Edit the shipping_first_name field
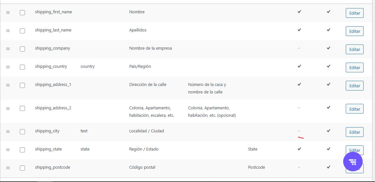Screen dimensions: 375x182 [355, 13]
